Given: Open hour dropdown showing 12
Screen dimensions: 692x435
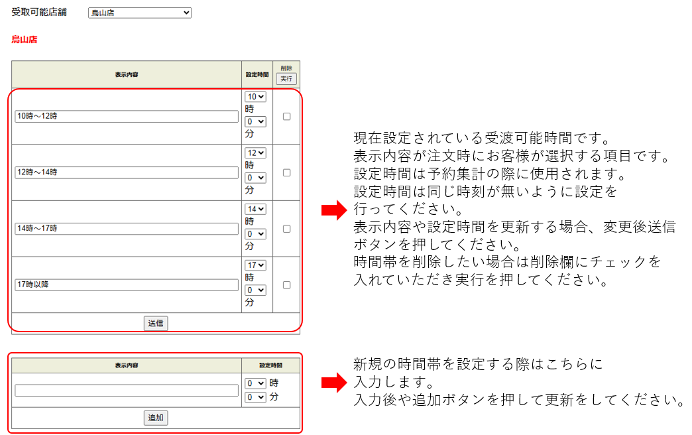Looking at the screenshot, I should tap(255, 153).
